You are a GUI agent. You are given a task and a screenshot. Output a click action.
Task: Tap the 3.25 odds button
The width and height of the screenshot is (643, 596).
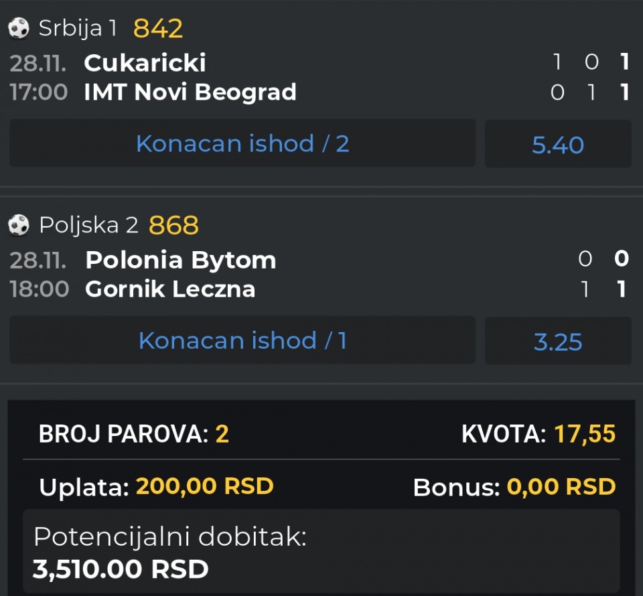pyautogui.click(x=558, y=342)
